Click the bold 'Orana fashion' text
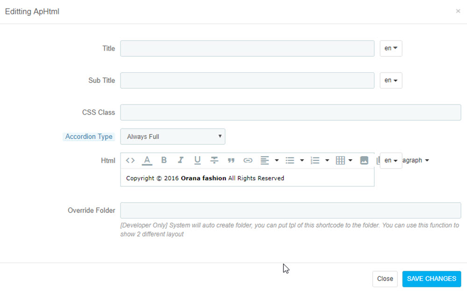The image size is (467, 294). pos(204,178)
